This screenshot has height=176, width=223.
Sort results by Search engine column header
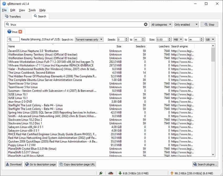pos(183,46)
